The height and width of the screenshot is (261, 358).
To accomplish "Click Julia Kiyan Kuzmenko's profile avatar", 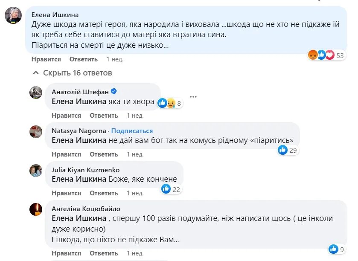I will (x=36, y=171).
